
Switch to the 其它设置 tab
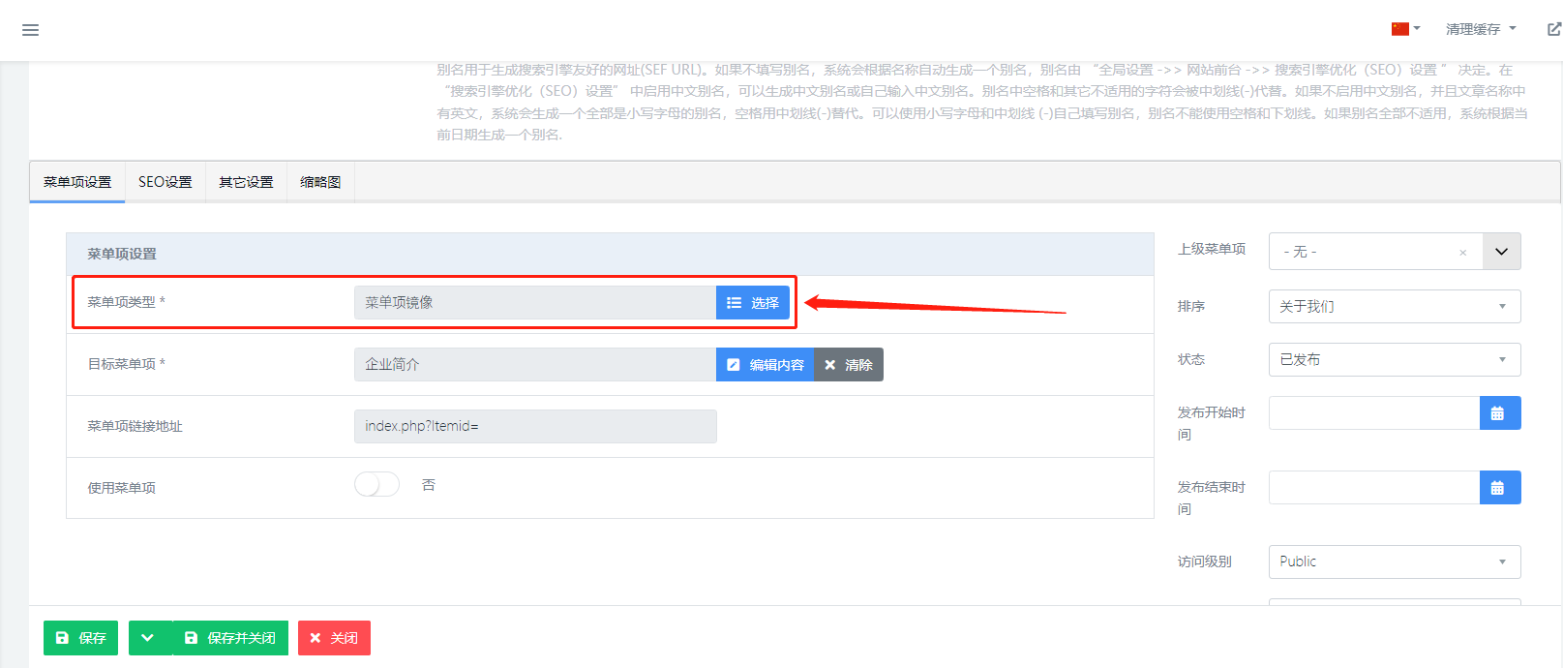(x=246, y=182)
